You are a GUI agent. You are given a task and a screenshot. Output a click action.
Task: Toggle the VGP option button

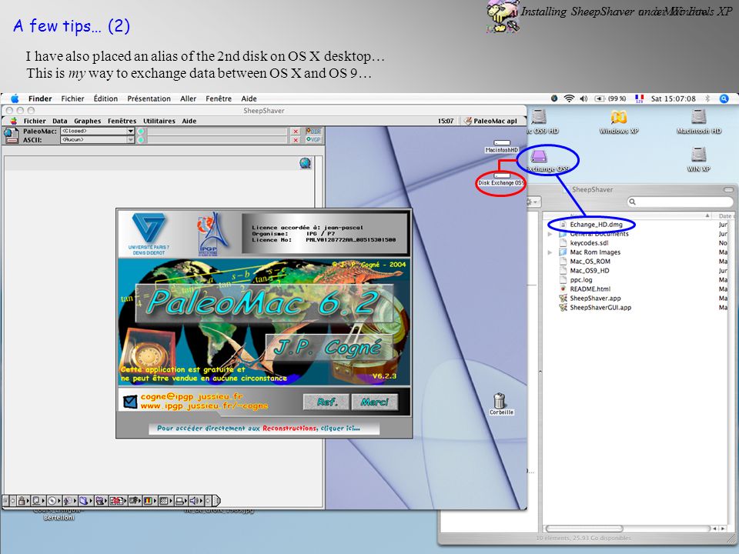tap(313, 139)
